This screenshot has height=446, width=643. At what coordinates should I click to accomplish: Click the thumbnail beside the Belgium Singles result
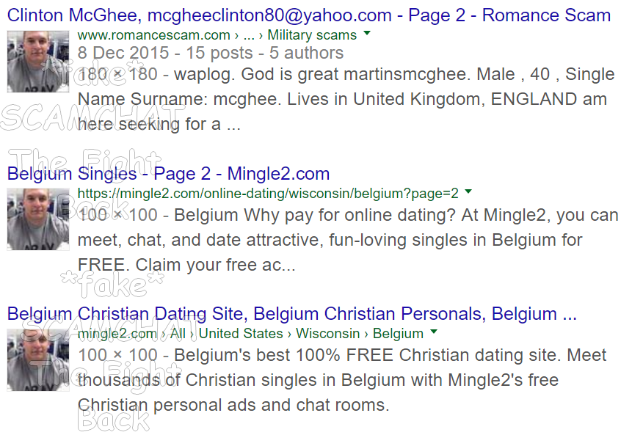point(38,219)
